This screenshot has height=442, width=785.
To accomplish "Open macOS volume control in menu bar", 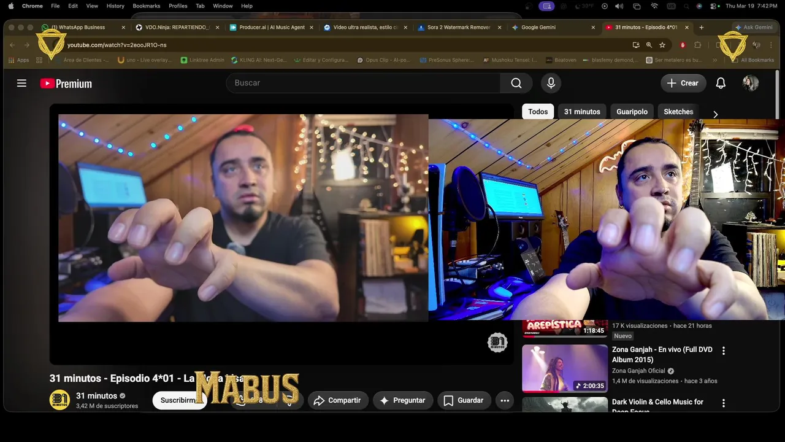I will click(x=619, y=6).
